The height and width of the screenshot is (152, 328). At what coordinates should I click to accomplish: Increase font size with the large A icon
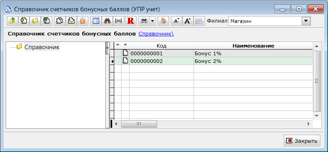[187, 21]
